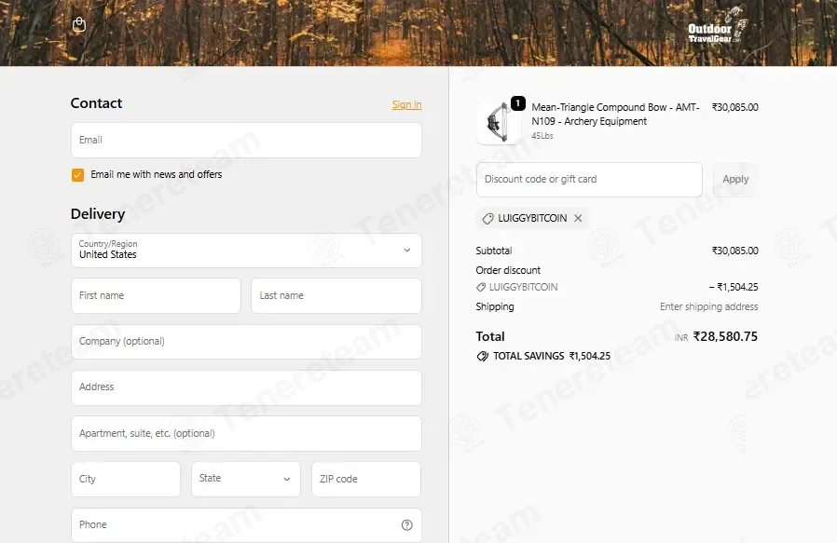Click the phone number help icon

(406, 525)
